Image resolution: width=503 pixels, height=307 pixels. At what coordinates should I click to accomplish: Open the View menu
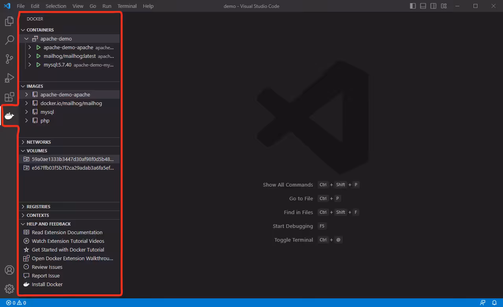[x=78, y=6]
